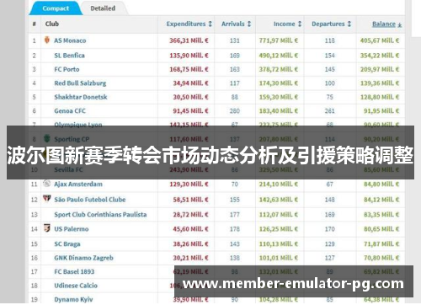Click Shakhtar Donetsk expenditures 30,50 Mill. €
Image resolution: width=421 pixels, height=305 pixels.
[x=190, y=97]
